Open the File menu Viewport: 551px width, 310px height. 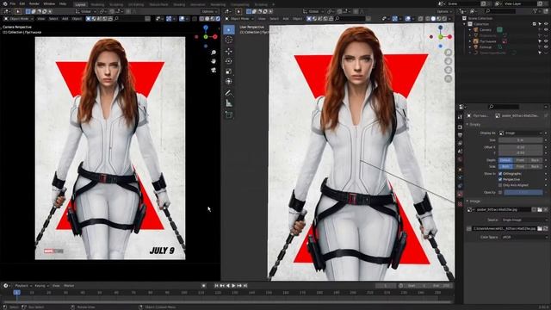pos(13,3)
